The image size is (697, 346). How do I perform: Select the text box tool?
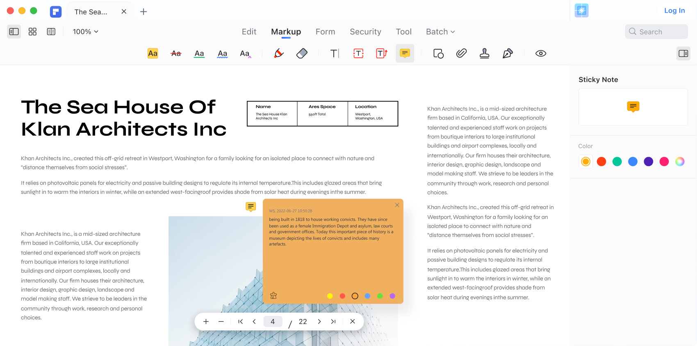point(358,53)
